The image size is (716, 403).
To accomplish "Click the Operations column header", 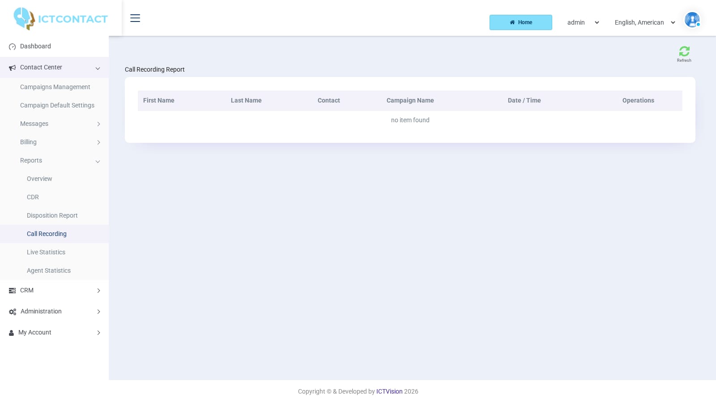I will coord(638,100).
